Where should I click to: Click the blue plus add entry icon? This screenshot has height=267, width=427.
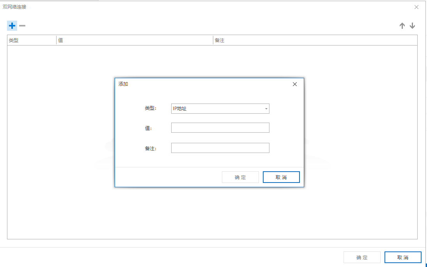(x=12, y=26)
